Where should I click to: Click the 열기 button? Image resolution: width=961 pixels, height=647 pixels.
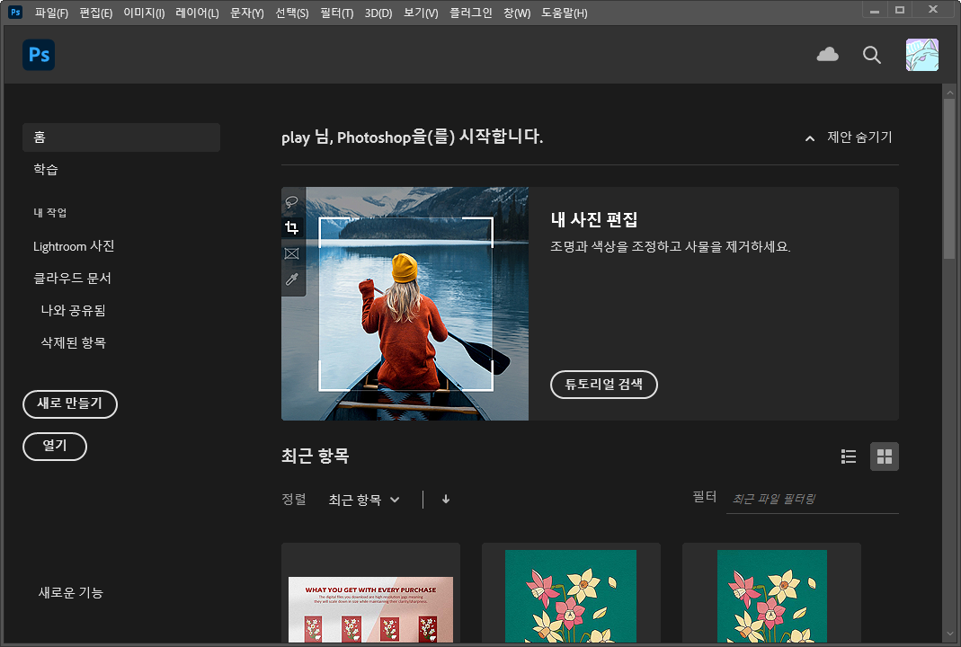[55, 446]
